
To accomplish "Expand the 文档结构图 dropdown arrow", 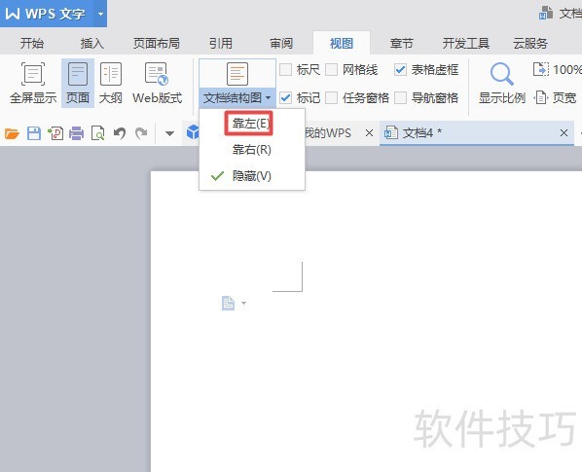I will point(268,98).
